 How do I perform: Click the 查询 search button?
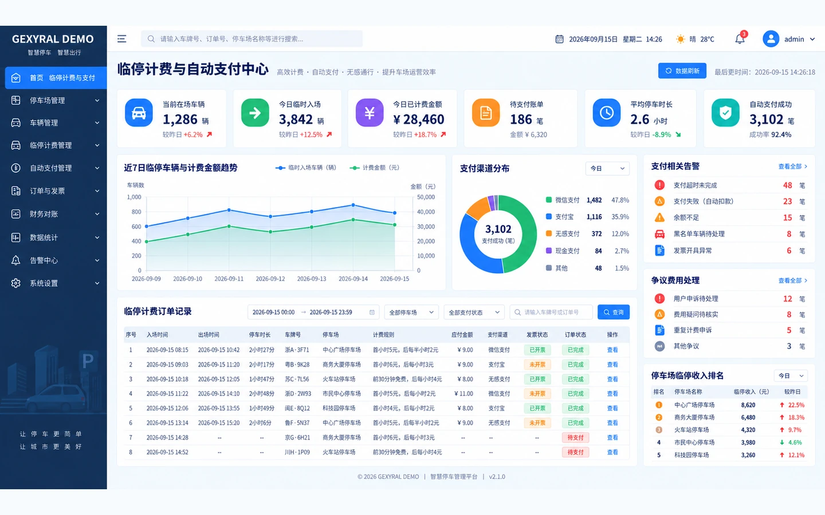point(613,312)
